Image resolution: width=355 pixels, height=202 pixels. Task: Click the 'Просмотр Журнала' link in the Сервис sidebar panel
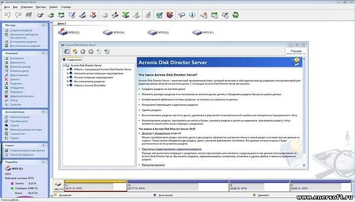click(22, 155)
